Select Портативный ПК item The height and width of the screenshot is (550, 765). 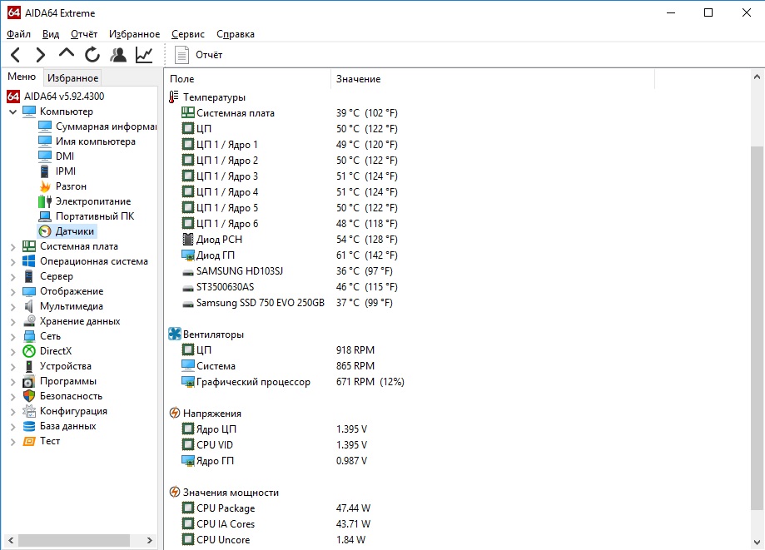(x=87, y=216)
